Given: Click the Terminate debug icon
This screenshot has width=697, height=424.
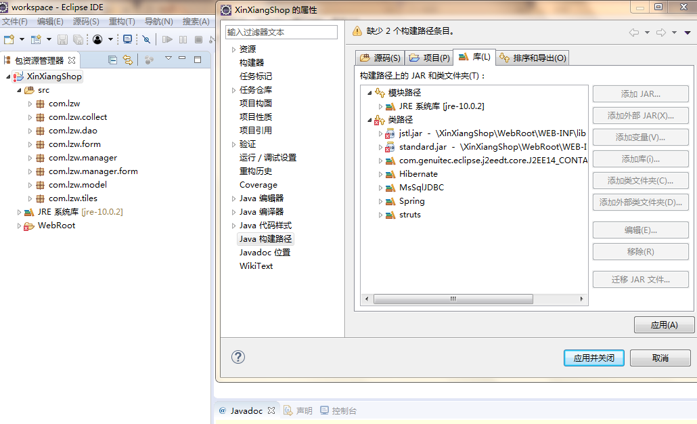Looking at the screenshot, I should pyautogui.click(x=199, y=39).
